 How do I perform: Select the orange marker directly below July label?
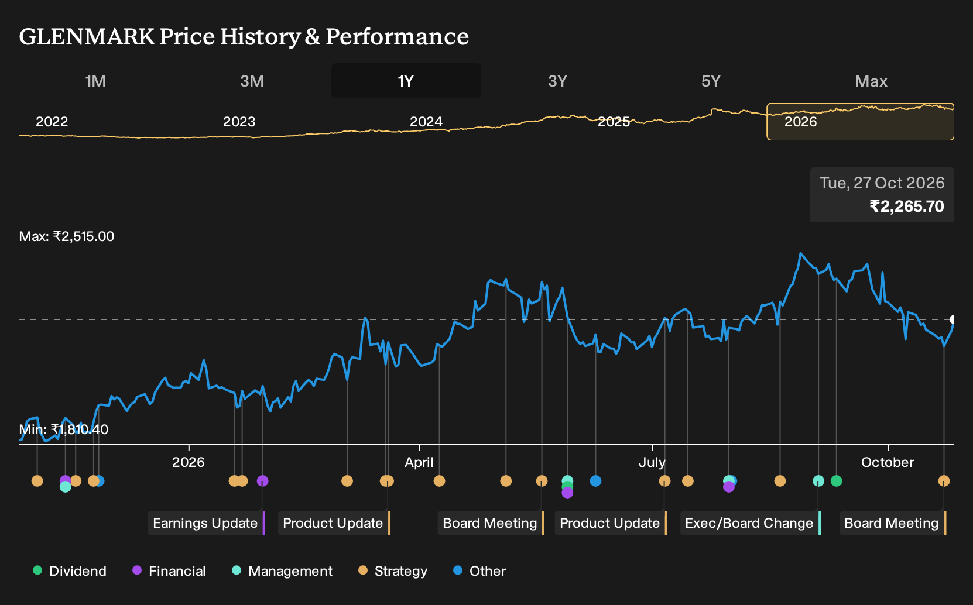coord(664,481)
